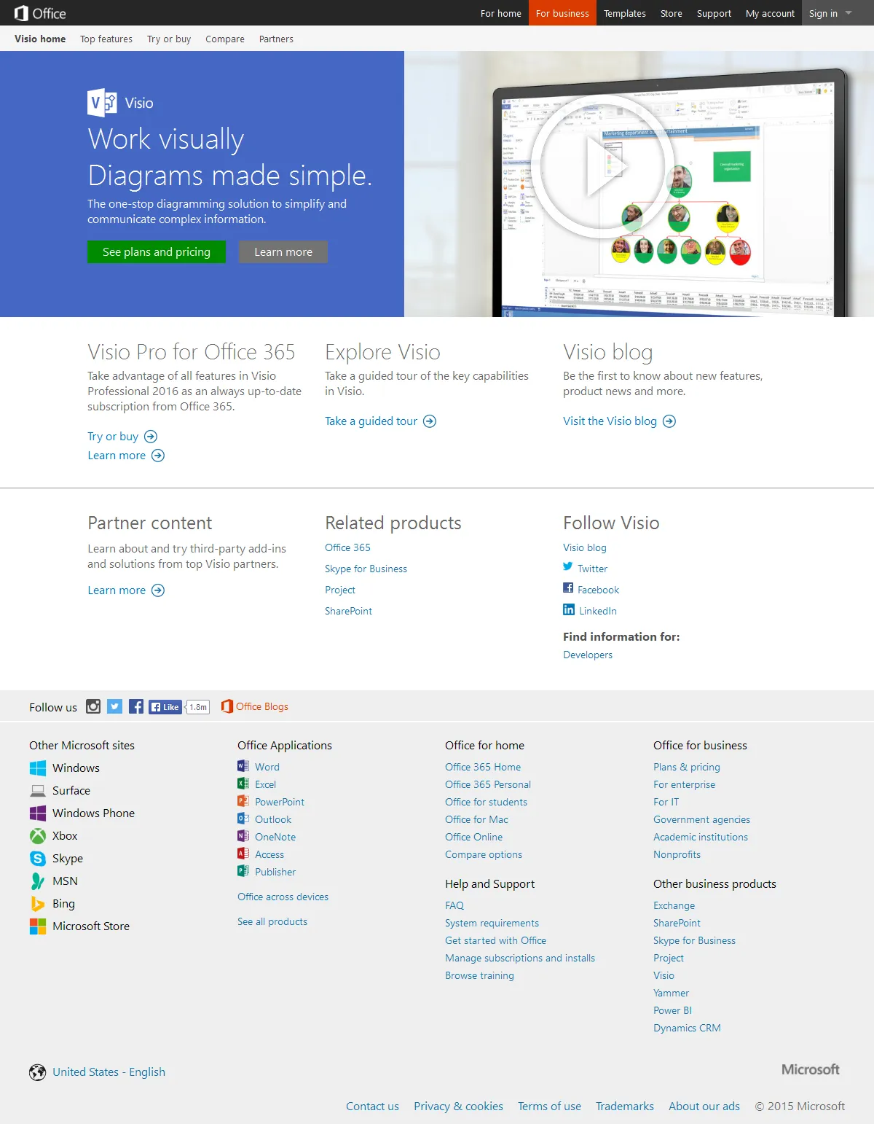Open Privacy & cookies footer link
Image resolution: width=874 pixels, height=1124 pixels.
click(458, 1107)
